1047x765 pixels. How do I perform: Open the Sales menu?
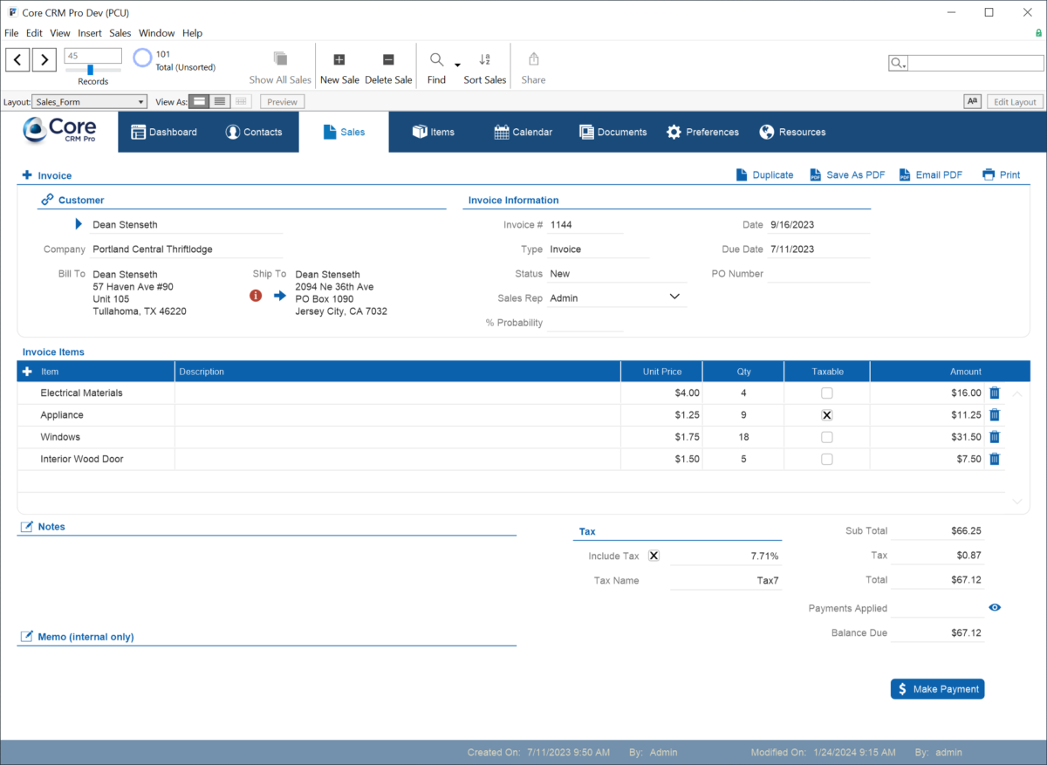point(120,32)
